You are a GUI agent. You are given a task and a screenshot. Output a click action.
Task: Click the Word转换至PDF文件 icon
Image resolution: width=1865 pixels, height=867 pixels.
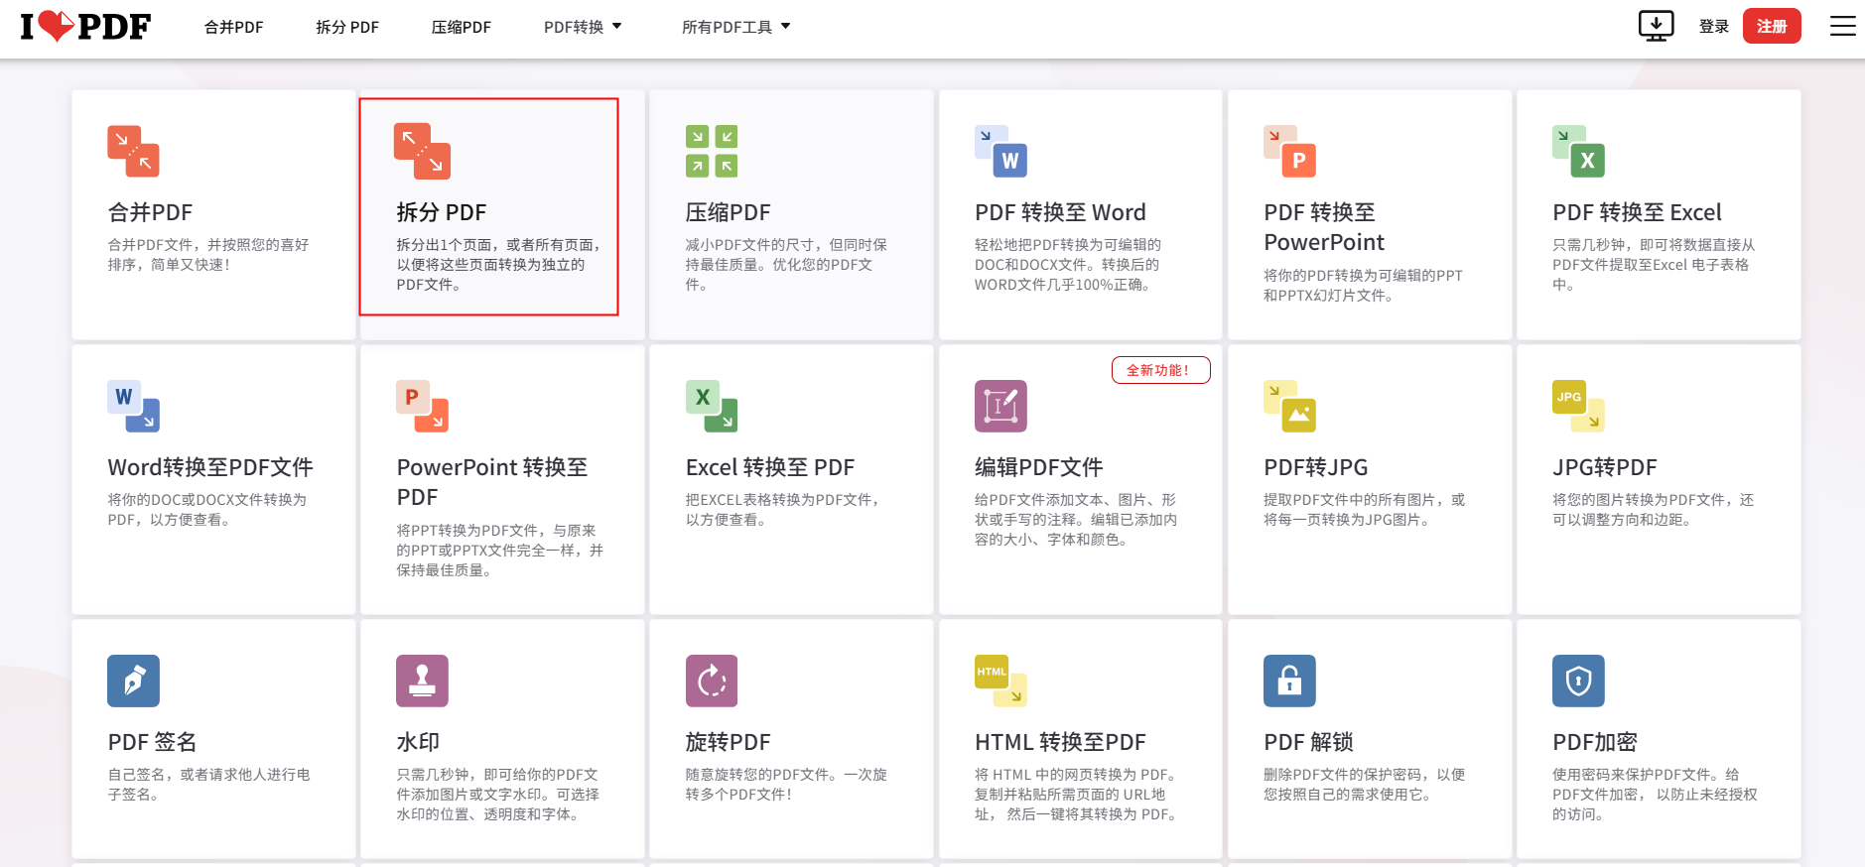click(x=133, y=407)
